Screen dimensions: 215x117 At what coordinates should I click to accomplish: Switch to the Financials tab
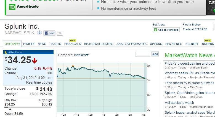[x=73, y=44]
